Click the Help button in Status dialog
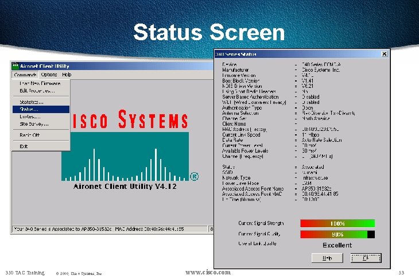The image size is (419, 279). [x=327, y=258]
